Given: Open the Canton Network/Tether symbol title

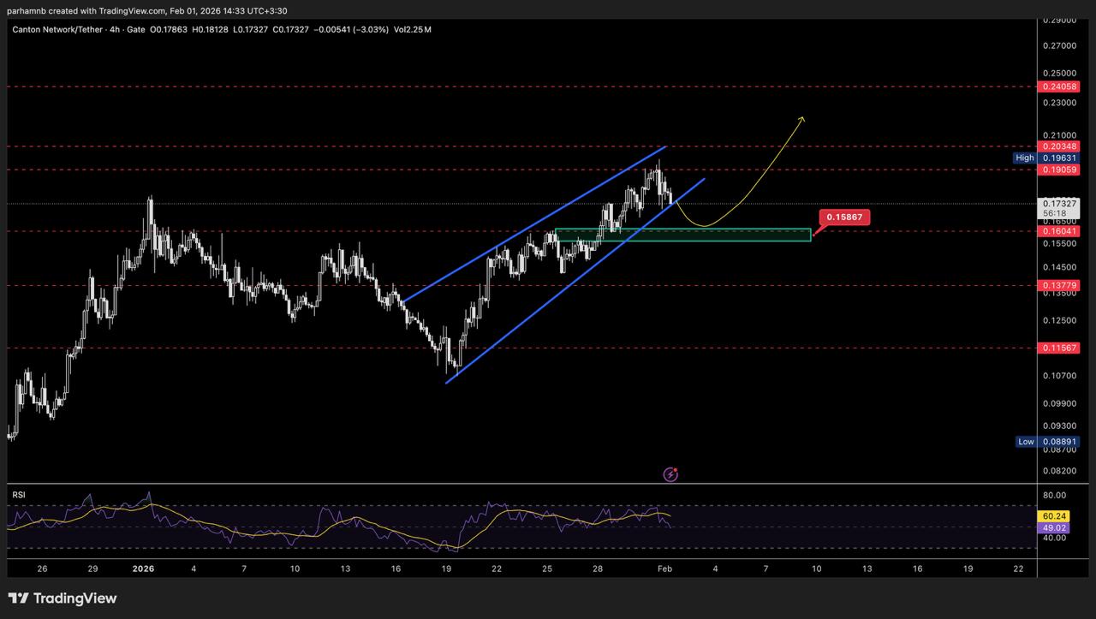Looking at the screenshot, I should [59, 29].
